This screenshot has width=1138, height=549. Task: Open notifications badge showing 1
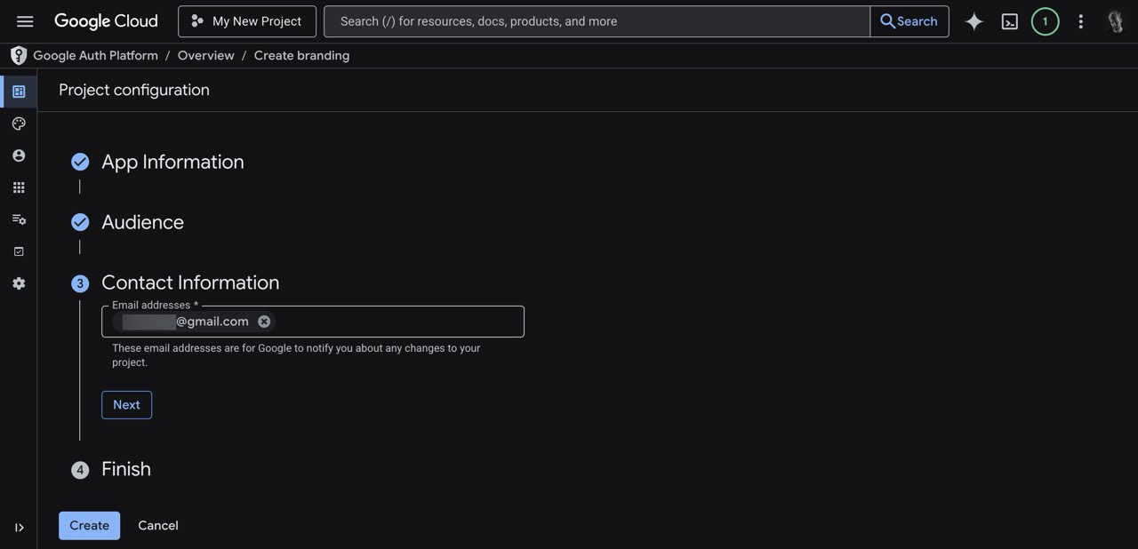[x=1045, y=21]
